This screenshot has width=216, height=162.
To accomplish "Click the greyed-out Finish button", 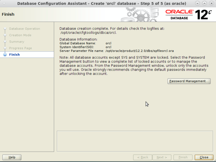I will [x=183, y=157].
